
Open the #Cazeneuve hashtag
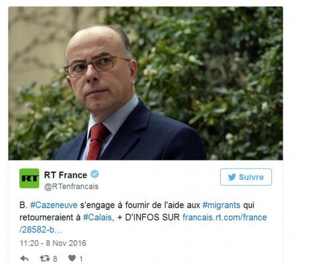54,205
